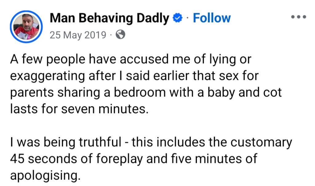
Task: Follow the Man Behaving Dadly page
Action: coord(212,18)
